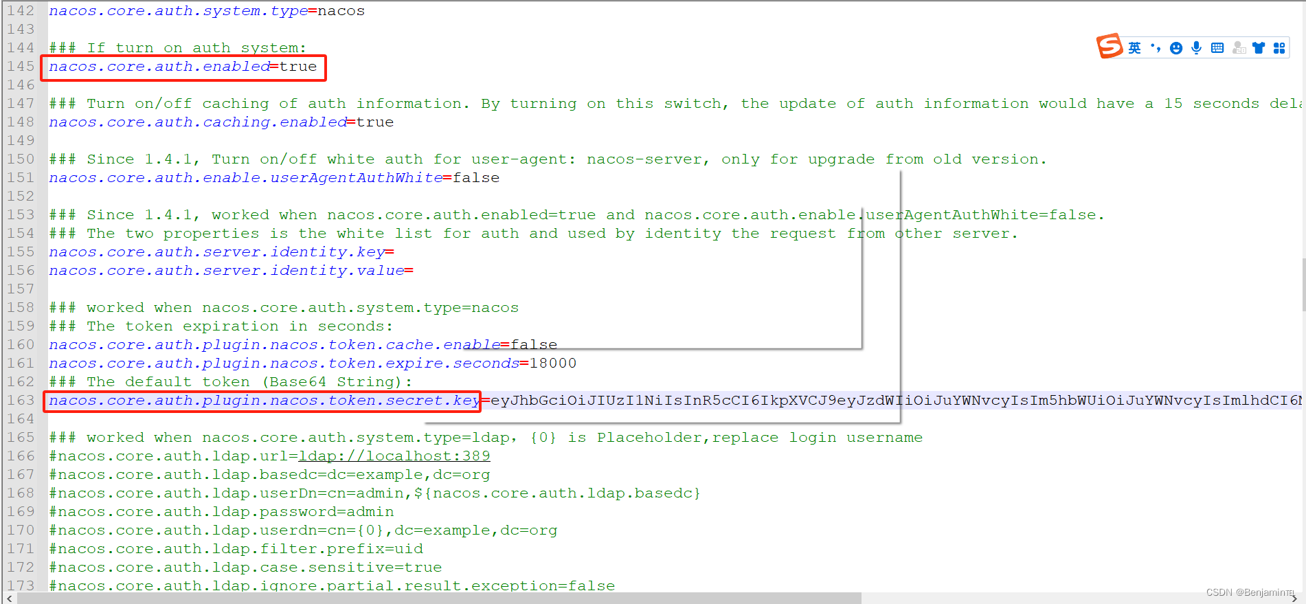Click token.cache.enable property on line 160
The image size is (1306, 604).
point(275,345)
